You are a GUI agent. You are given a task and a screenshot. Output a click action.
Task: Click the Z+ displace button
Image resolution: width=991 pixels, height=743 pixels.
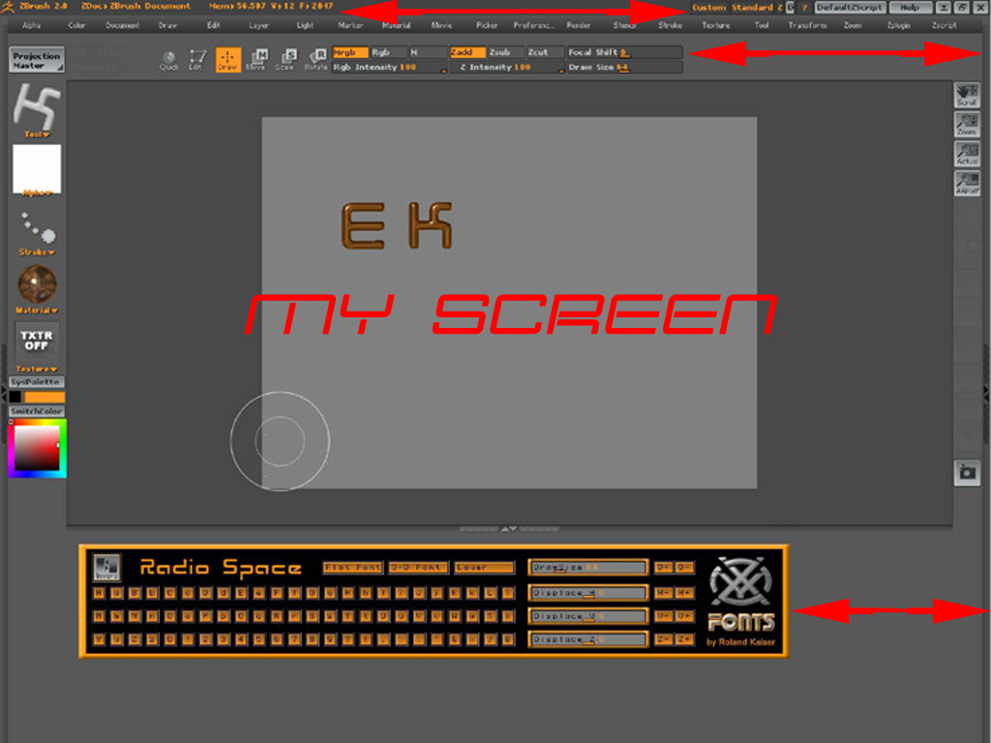[684, 639]
